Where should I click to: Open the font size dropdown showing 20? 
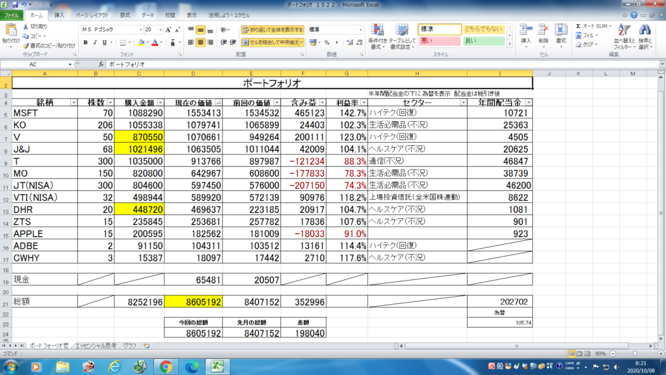160,30
